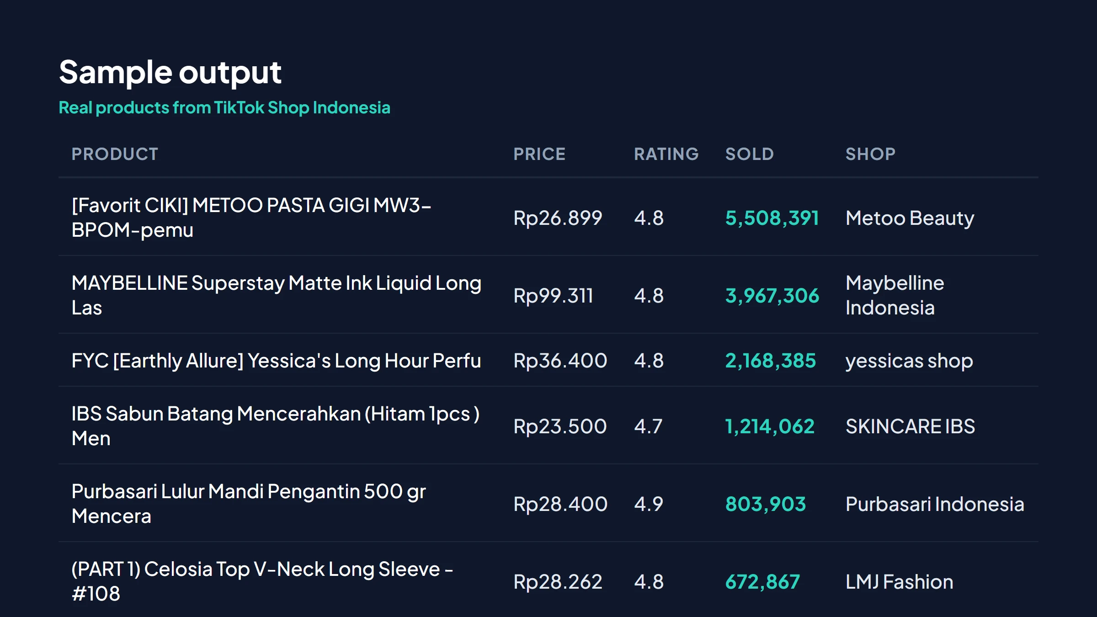Click rating 4.8 in the MAYBELLINE Superstay row
Image resolution: width=1097 pixels, height=617 pixels.
click(649, 296)
